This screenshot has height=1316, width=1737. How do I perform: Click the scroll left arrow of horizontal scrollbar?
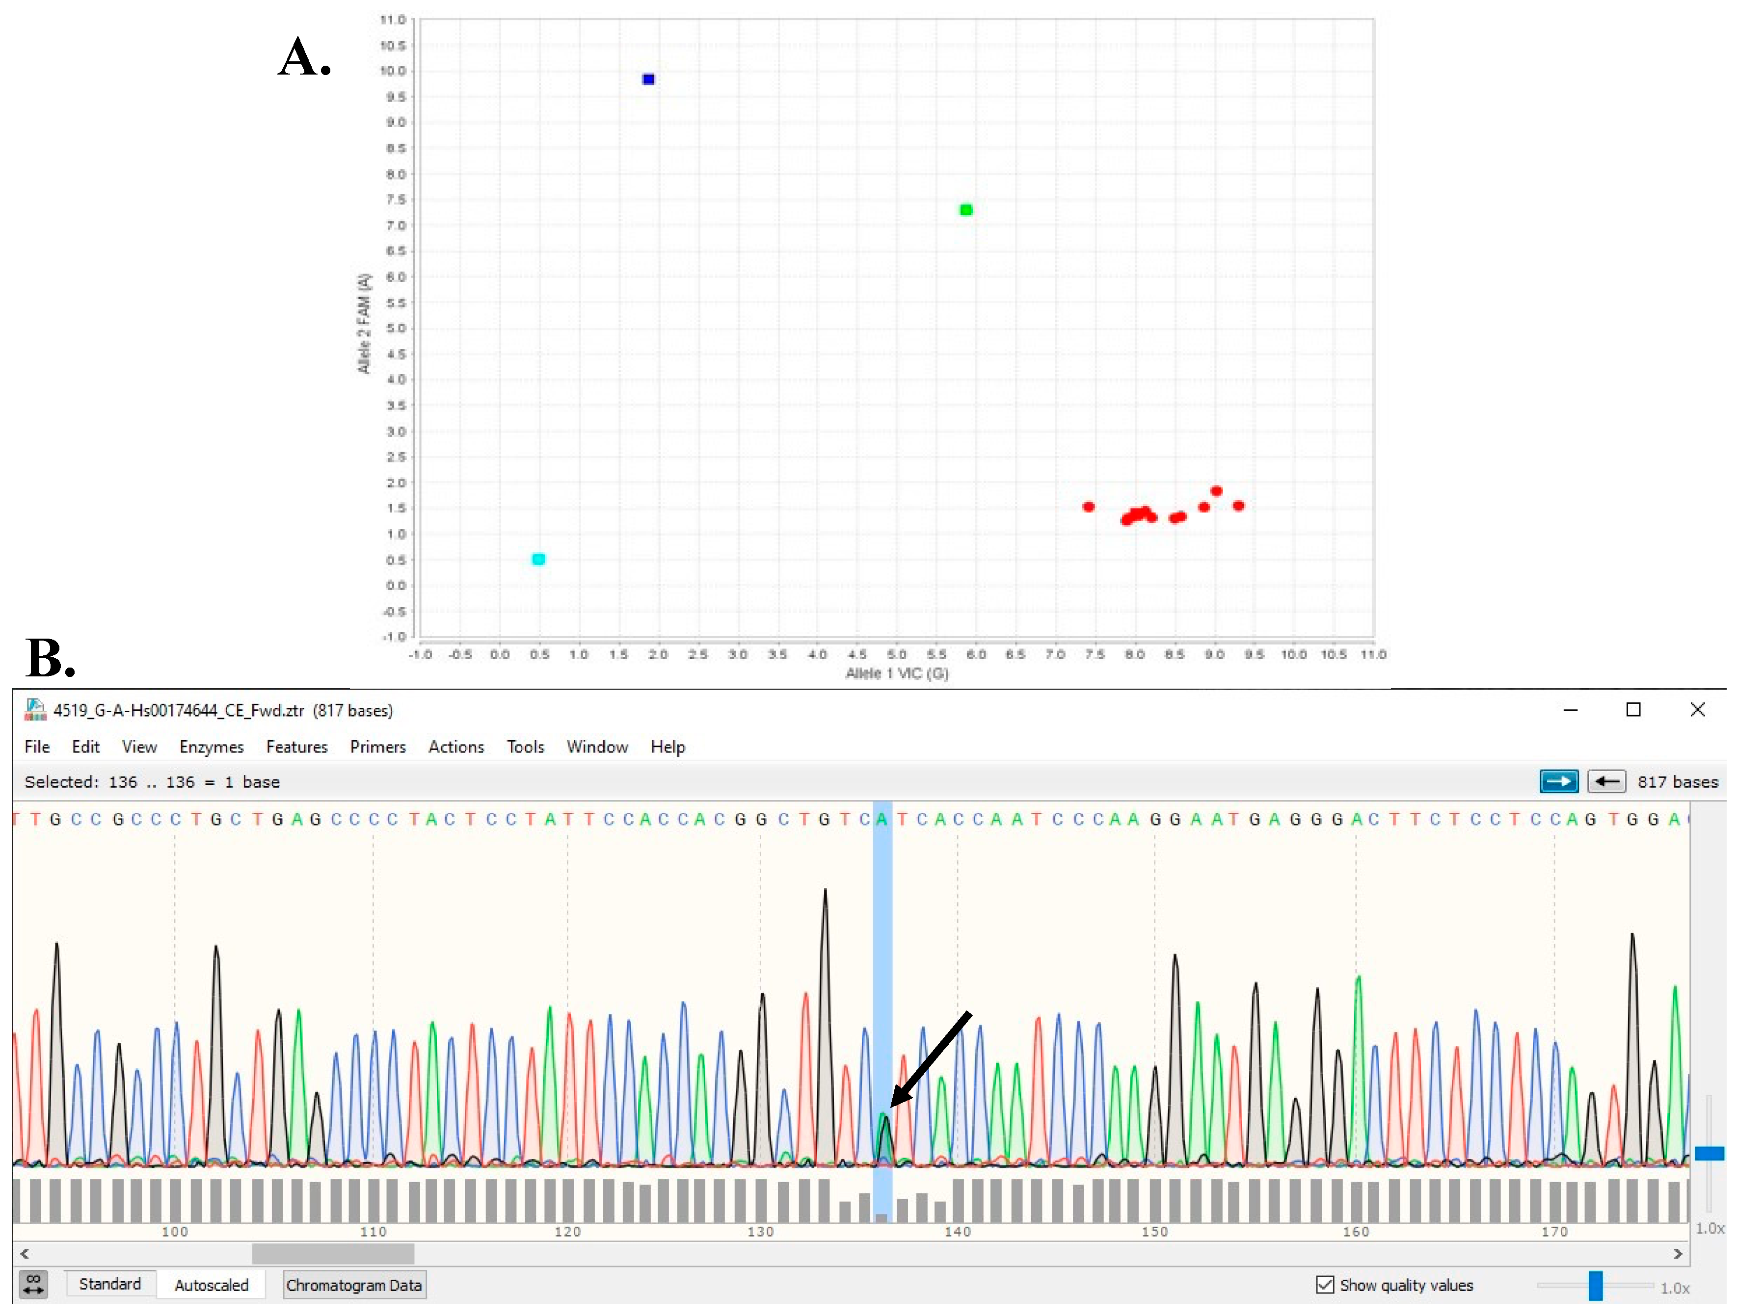[25, 1253]
